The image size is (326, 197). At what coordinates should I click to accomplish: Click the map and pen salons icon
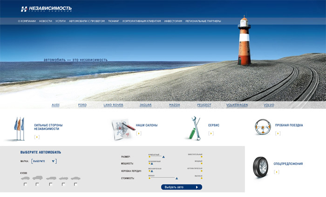pos(123,129)
